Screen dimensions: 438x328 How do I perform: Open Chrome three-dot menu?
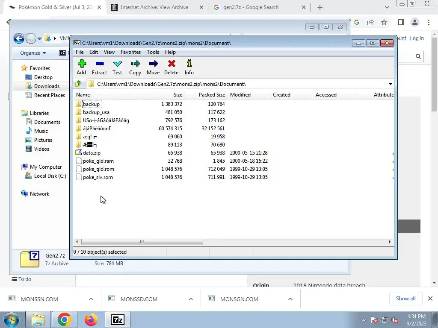(429, 22)
